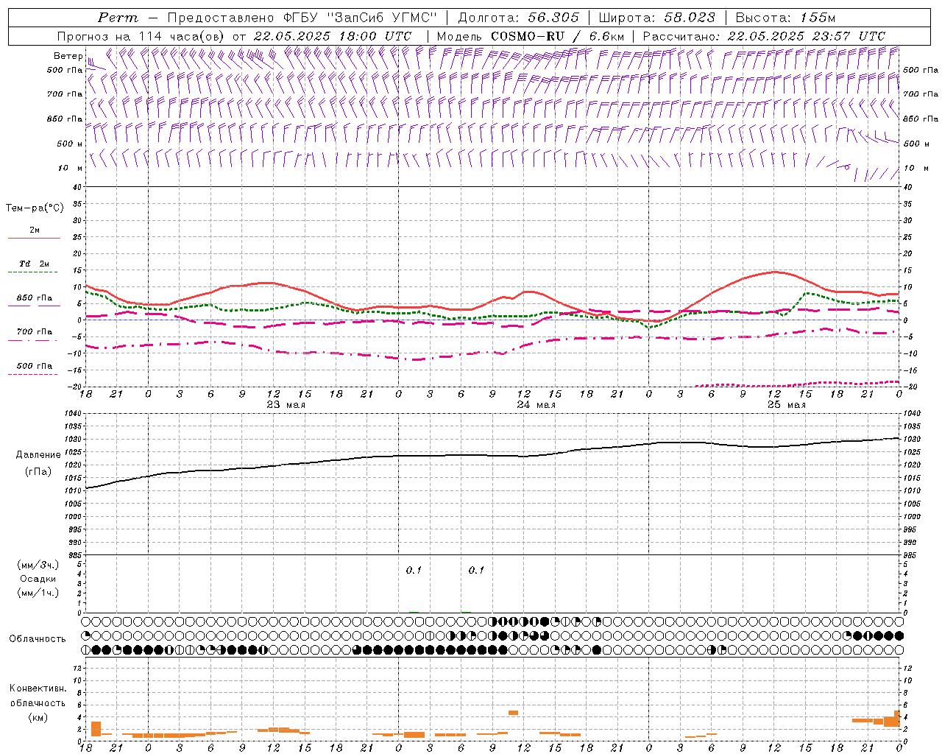Click the "Ветер" wind panel label
Viewport: 942px width, 754px height.
(68, 56)
